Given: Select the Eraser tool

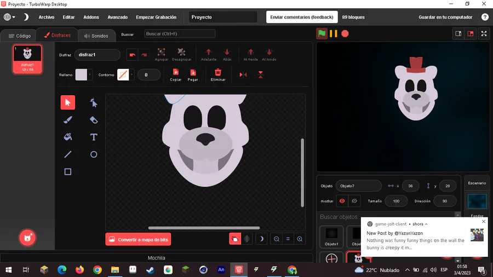Looking at the screenshot, I should (93, 120).
